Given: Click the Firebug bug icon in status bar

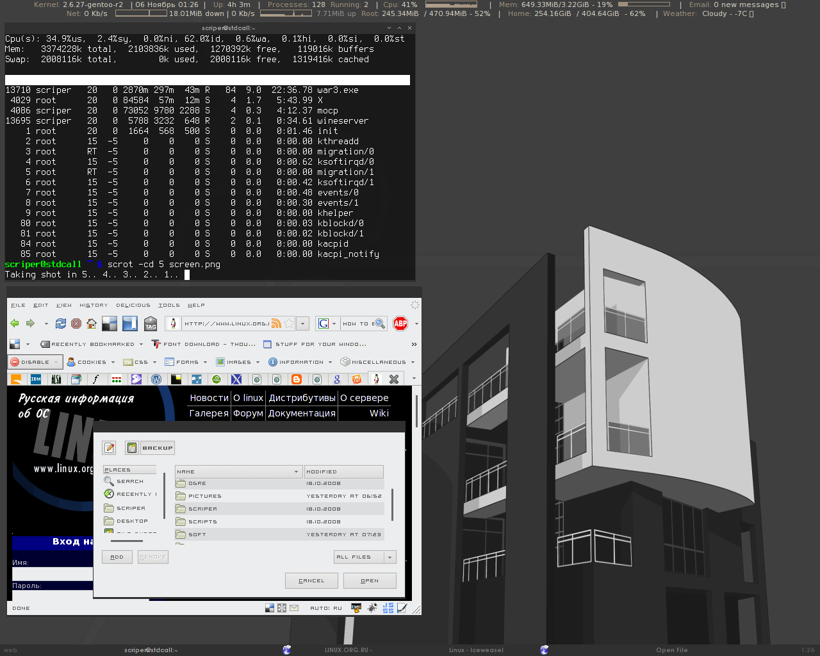Looking at the screenshot, I should point(372,608).
